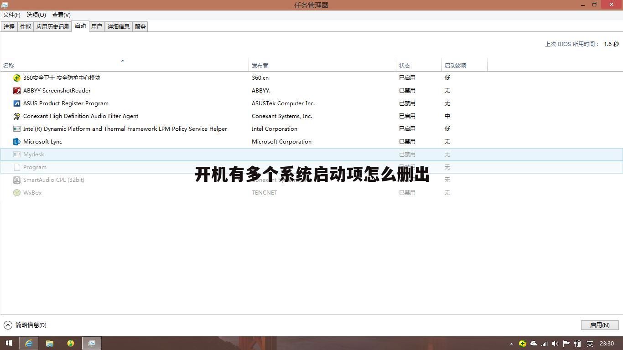Click the Mydesk entry icon

(x=17, y=154)
